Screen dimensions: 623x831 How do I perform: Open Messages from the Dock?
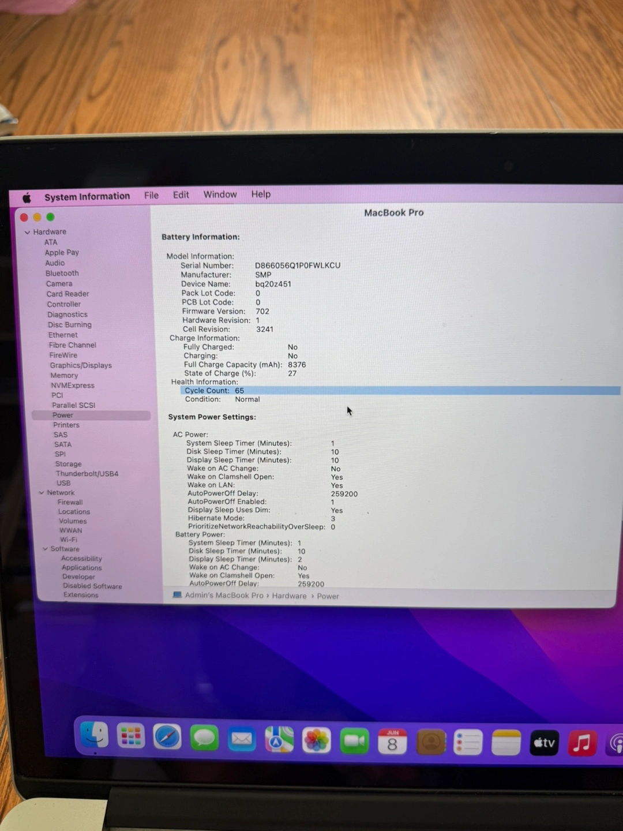tap(204, 738)
